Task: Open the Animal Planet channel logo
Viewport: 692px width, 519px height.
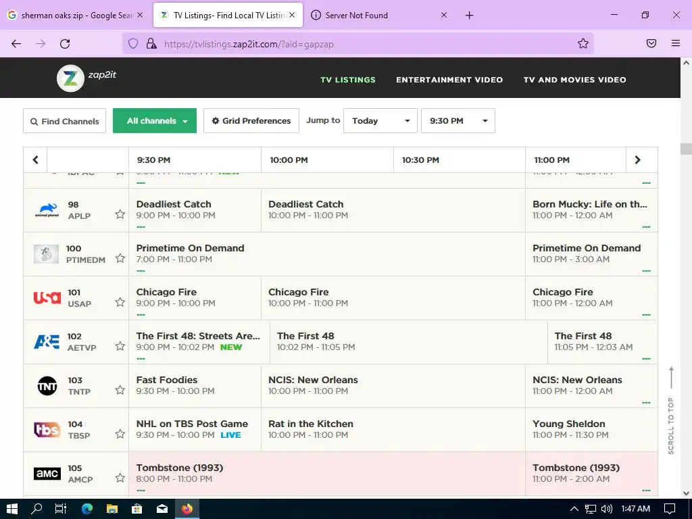Action: coord(47,210)
